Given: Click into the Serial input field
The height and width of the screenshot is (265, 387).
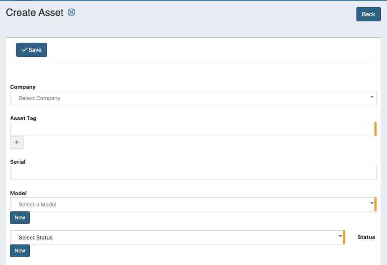Looking at the screenshot, I should [x=193, y=173].
